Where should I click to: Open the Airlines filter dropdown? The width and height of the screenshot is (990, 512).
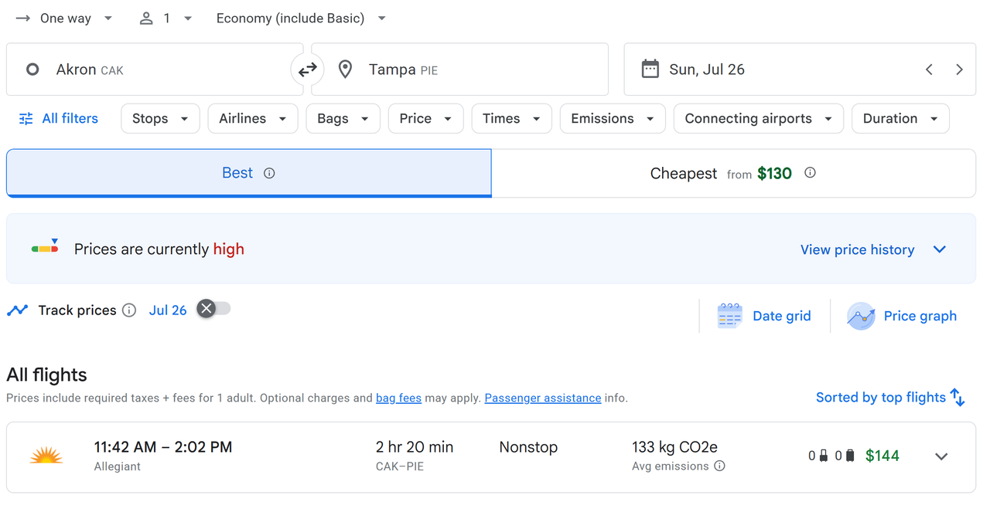[253, 119]
